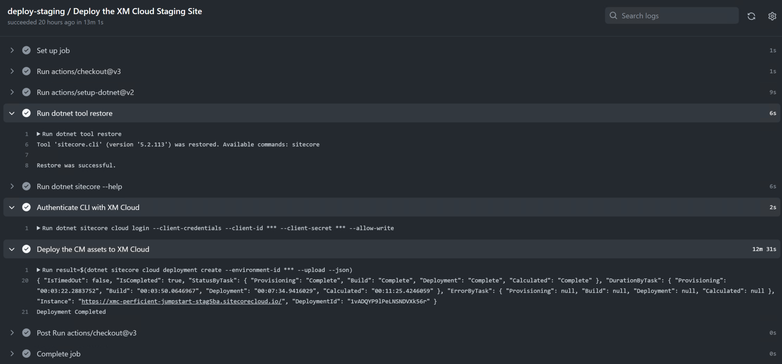Viewport: 782px width, 364px height.
Task: Collapse the Deploy the CM assets step
Action: point(12,249)
